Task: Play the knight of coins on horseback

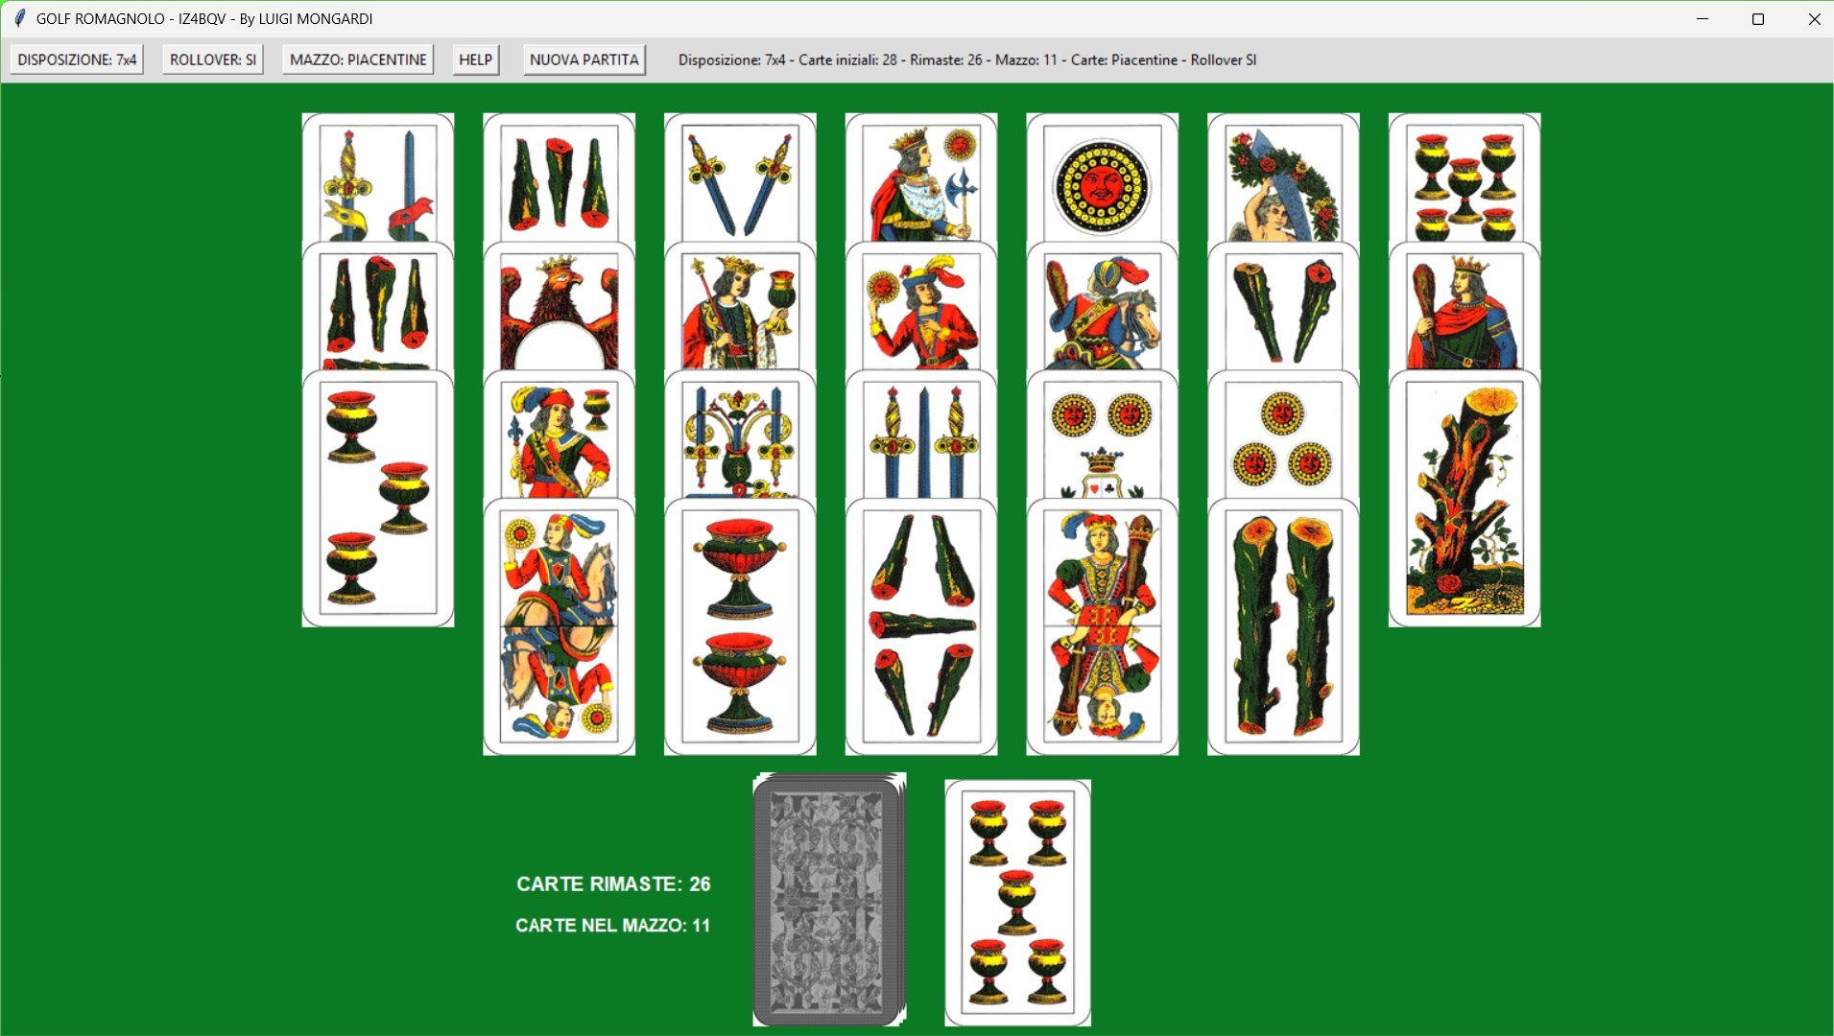Action: [x=559, y=626]
